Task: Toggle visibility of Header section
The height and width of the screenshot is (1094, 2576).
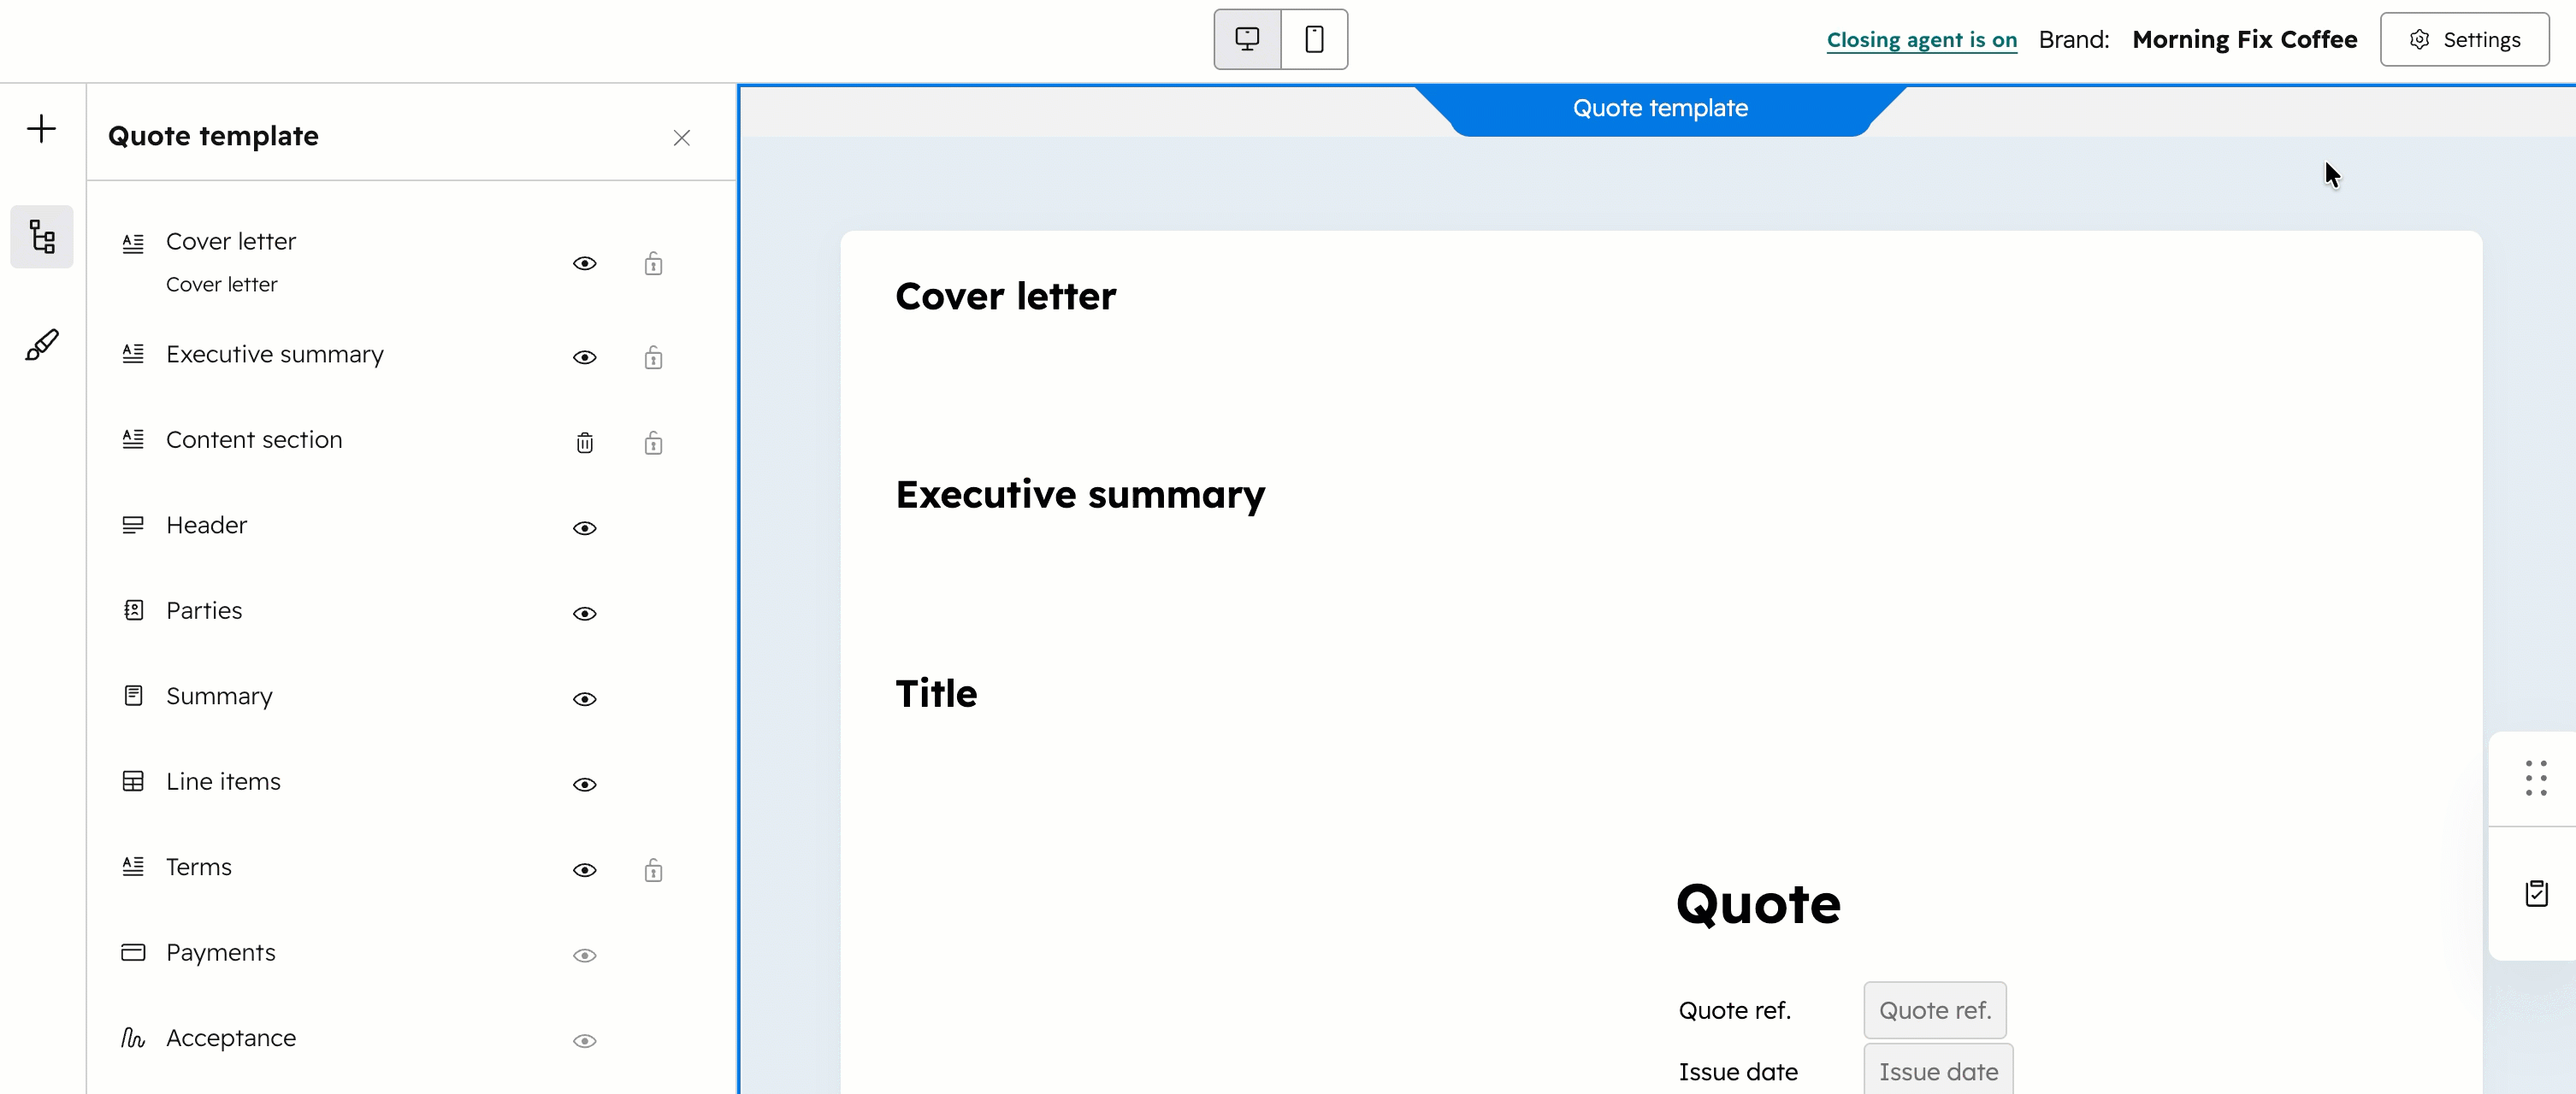Action: click(x=585, y=528)
